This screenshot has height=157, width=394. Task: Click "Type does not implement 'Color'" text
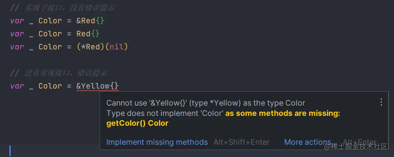(x=165, y=113)
